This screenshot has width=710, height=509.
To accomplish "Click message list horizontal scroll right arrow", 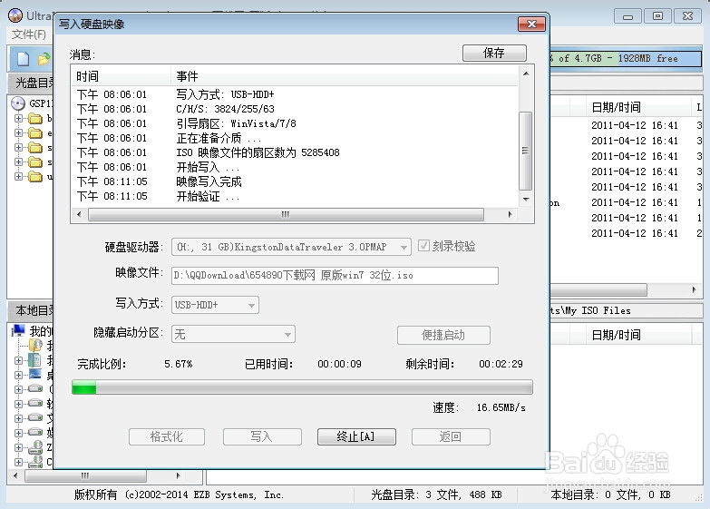I will (511, 214).
